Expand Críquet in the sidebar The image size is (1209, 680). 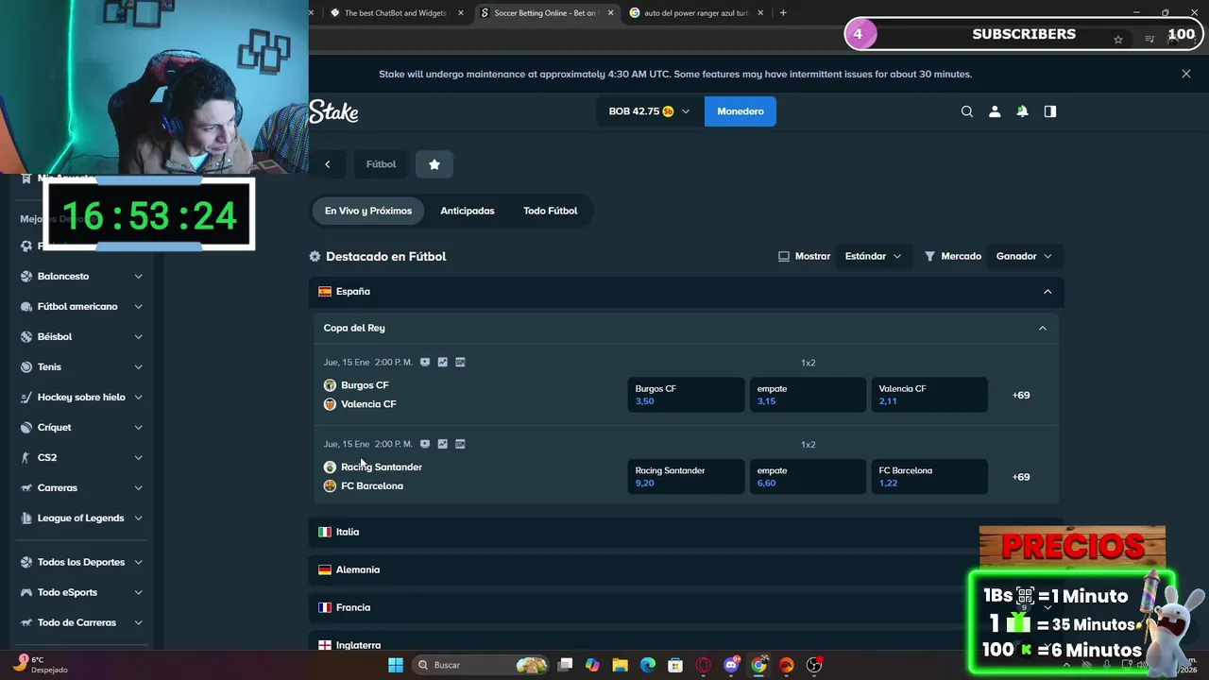(x=138, y=428)
